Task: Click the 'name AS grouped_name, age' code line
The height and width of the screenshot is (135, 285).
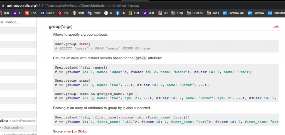Action: [96, 94]
